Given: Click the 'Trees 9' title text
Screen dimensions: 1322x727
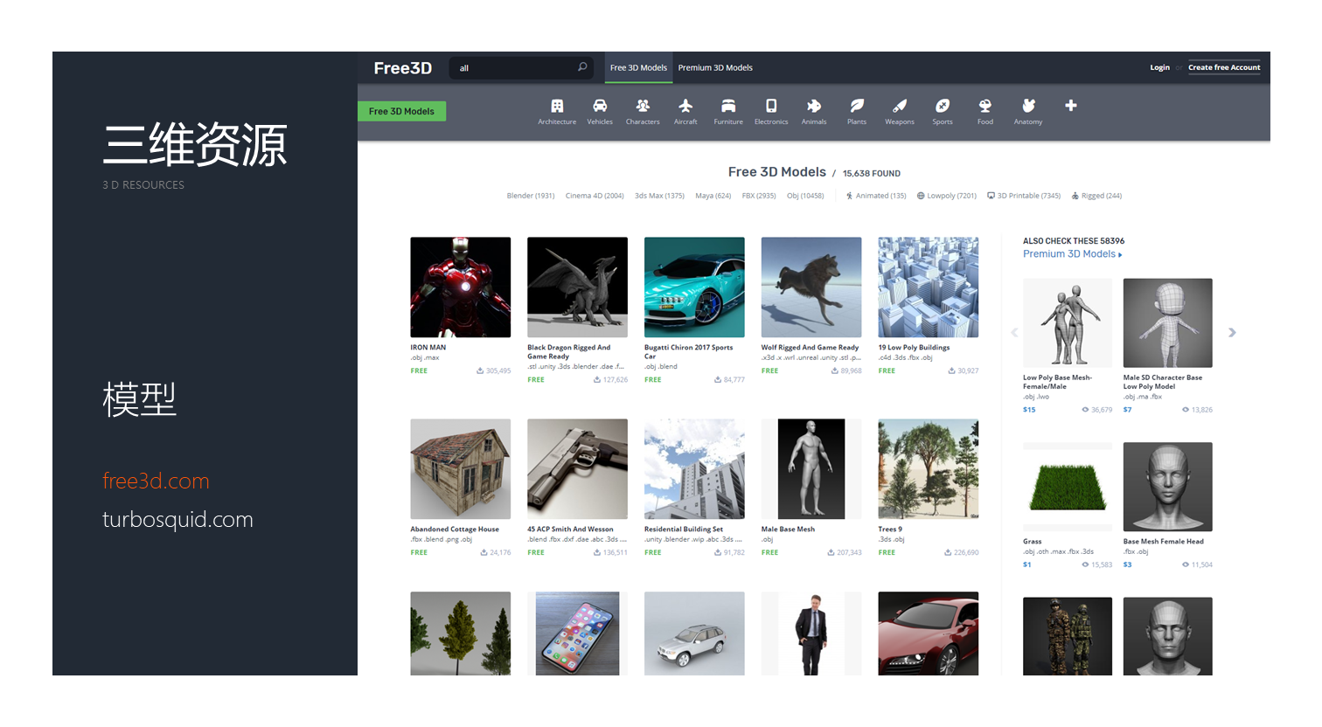Looking at the screenshot, I should pyautogui.click(x=890, y=530).
